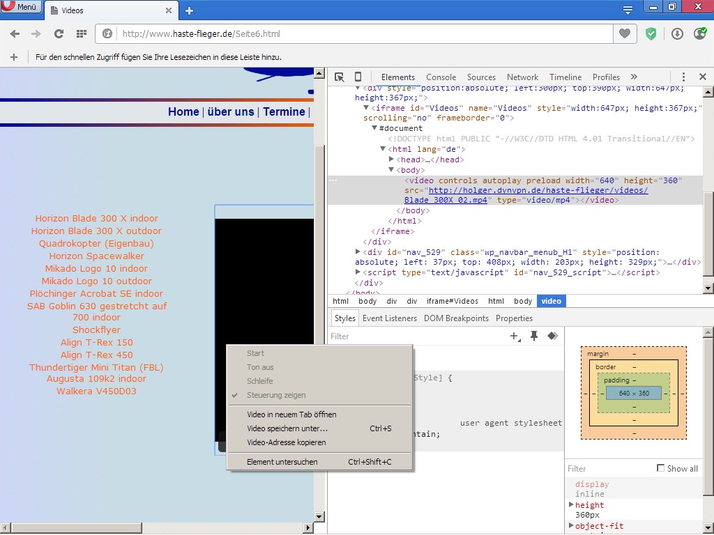This screenshot has height=535, width=714.
Task: Expand the computed object-fit property
Action: pyautogui.click(x=571, y=525)
